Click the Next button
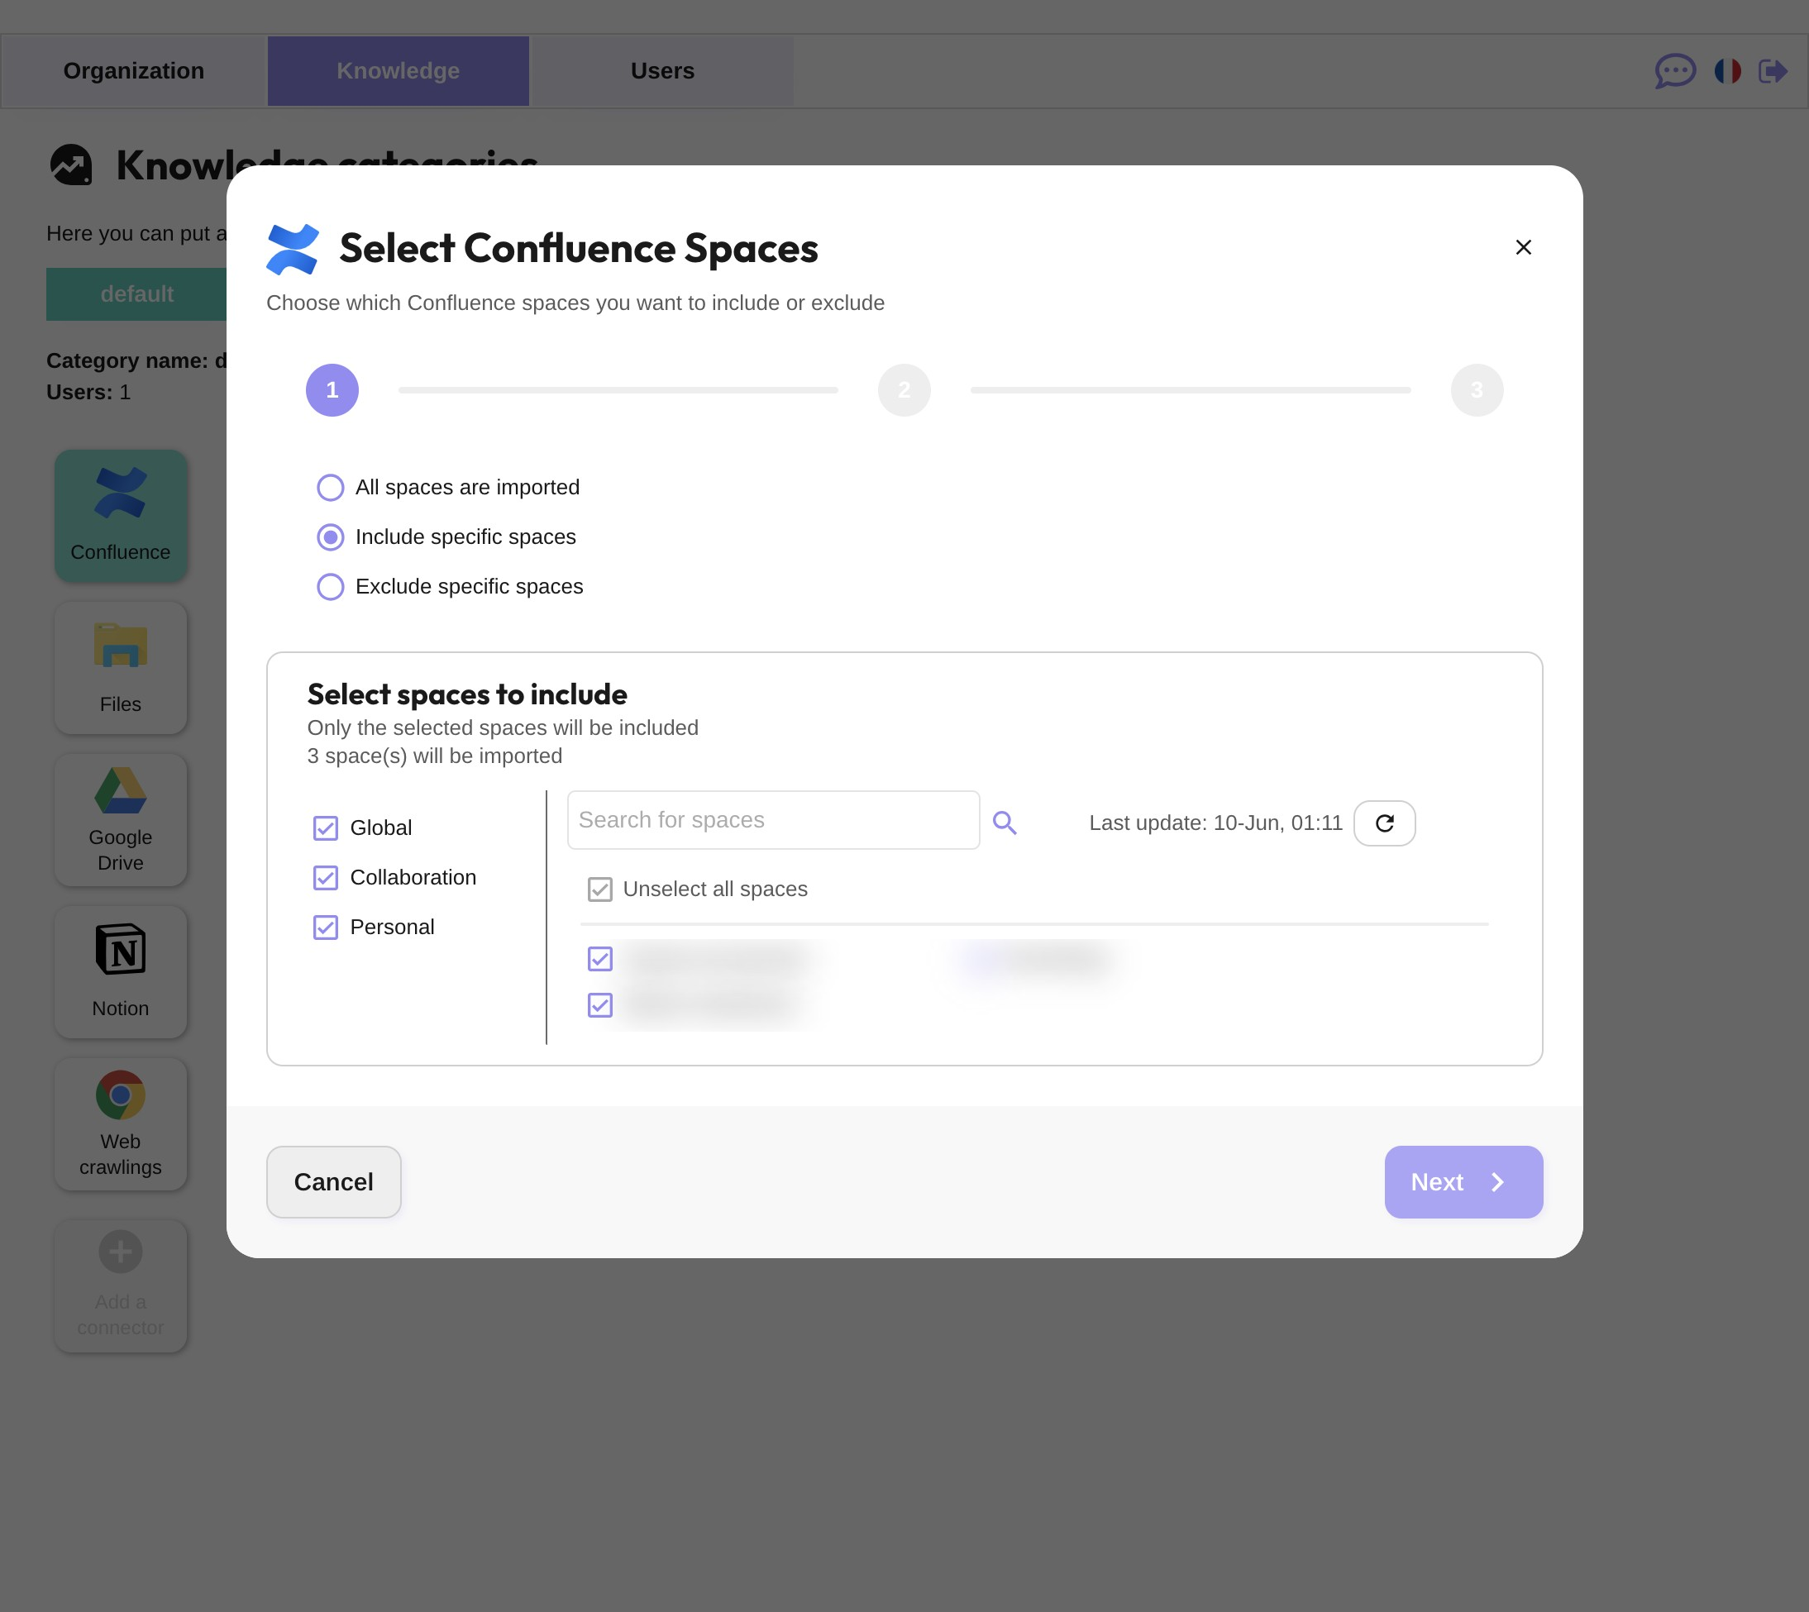1809x1612 pixels. click(1463, 1181)
